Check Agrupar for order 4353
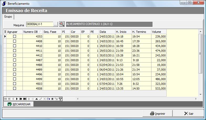This screenshot has height=120, width=206. point(15,36)
